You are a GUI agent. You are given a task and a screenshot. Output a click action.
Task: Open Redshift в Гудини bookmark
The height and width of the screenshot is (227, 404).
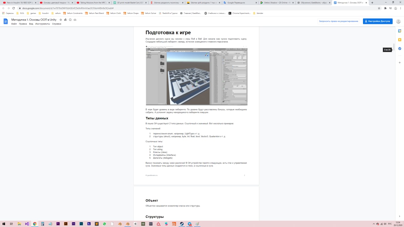point(168,13)
